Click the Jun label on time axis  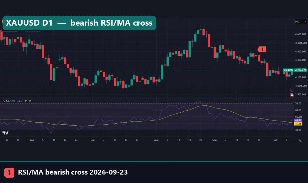(x=32, y=140)
